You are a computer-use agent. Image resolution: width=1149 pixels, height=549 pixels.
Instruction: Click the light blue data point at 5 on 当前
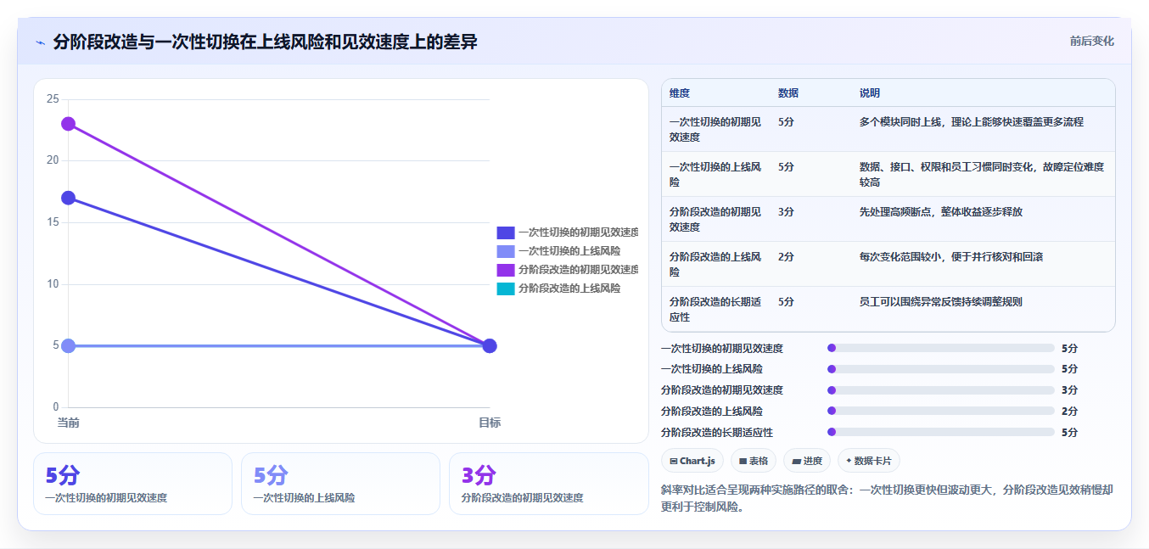68,345
